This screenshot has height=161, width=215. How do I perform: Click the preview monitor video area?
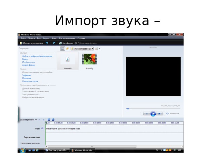[x=153, y=76]
